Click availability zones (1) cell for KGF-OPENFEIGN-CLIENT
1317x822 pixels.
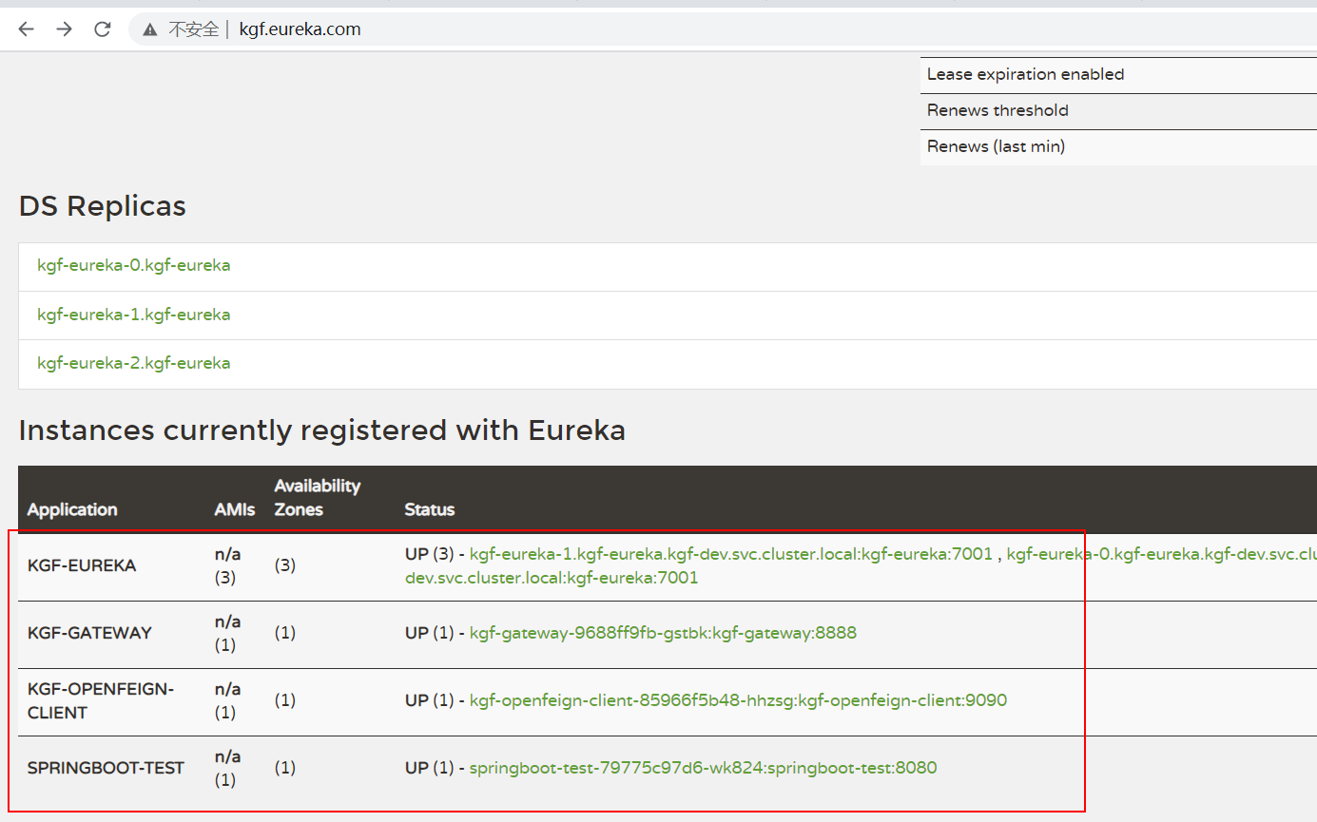pyautogui.click(x=285, y=700)
